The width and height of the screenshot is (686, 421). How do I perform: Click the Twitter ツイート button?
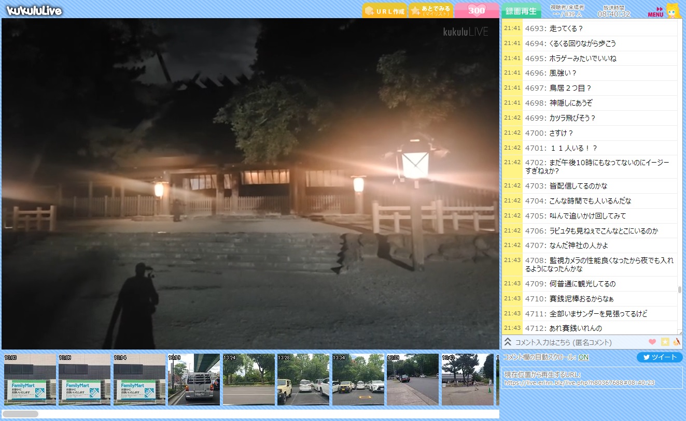point(660,357)
